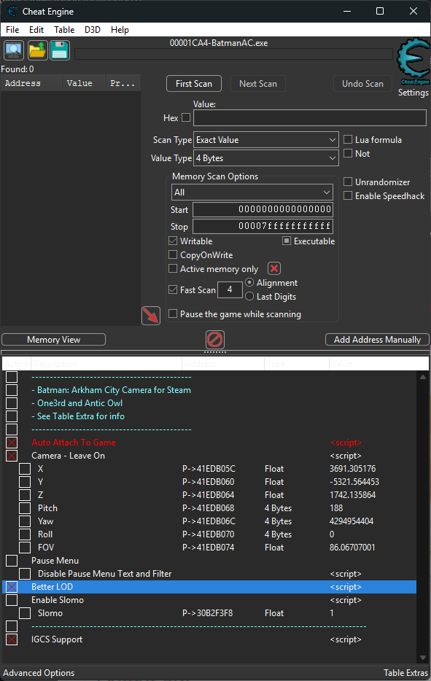The height and width of the screenshot is (681, 431).
Task: Open a cheat table file (folder icon)
Action: [x=37, y=50]
